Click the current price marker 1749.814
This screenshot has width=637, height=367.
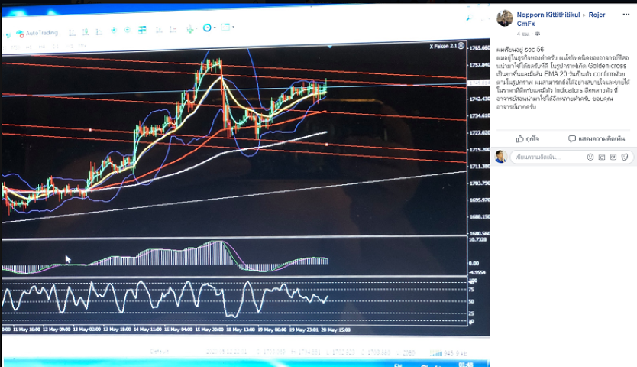tap(480, 83)
